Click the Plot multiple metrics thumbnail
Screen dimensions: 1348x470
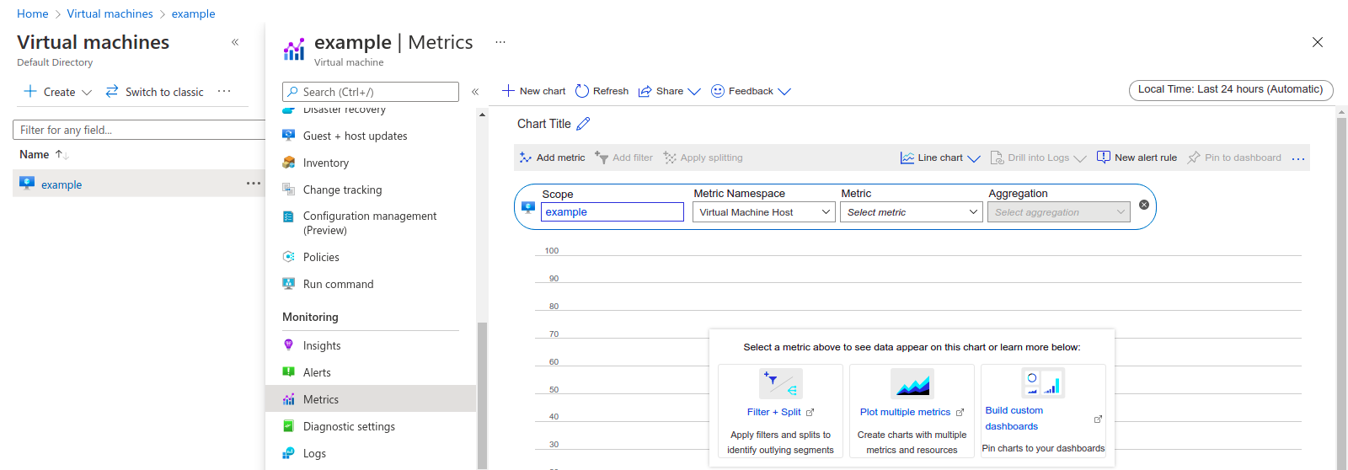pos(912,383)
